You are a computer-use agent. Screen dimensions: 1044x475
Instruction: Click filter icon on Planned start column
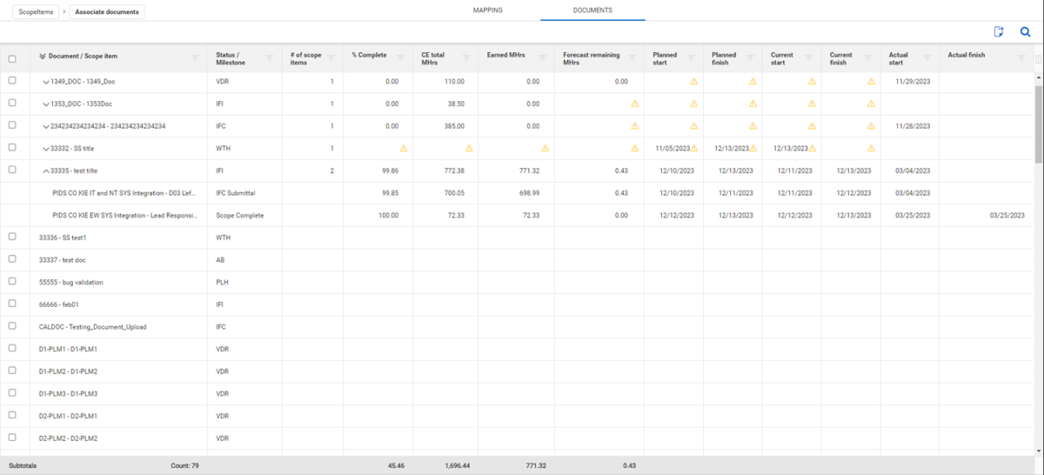691,58
